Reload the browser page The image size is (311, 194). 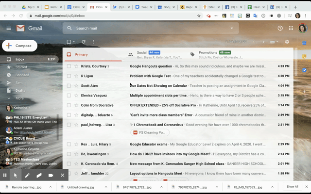click(x=21, y=16)
